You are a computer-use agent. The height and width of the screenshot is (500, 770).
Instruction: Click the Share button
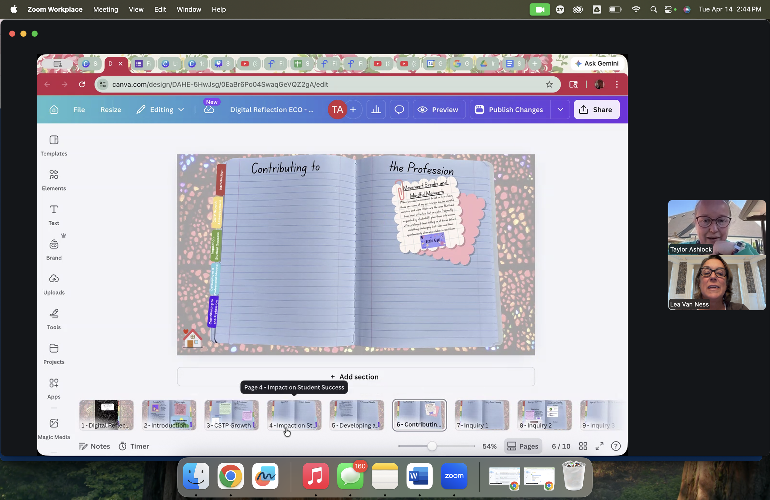(596, 110)
